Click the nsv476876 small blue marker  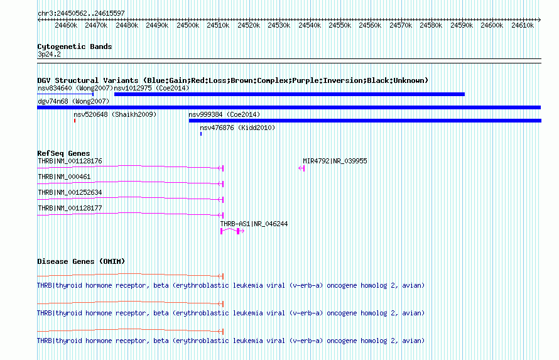(201, 134)
